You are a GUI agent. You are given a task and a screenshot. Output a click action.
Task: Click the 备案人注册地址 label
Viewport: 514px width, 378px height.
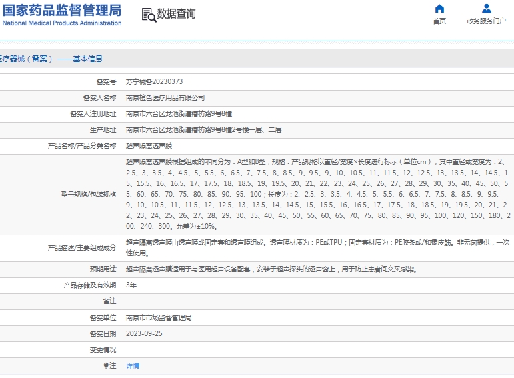point(93,114)
